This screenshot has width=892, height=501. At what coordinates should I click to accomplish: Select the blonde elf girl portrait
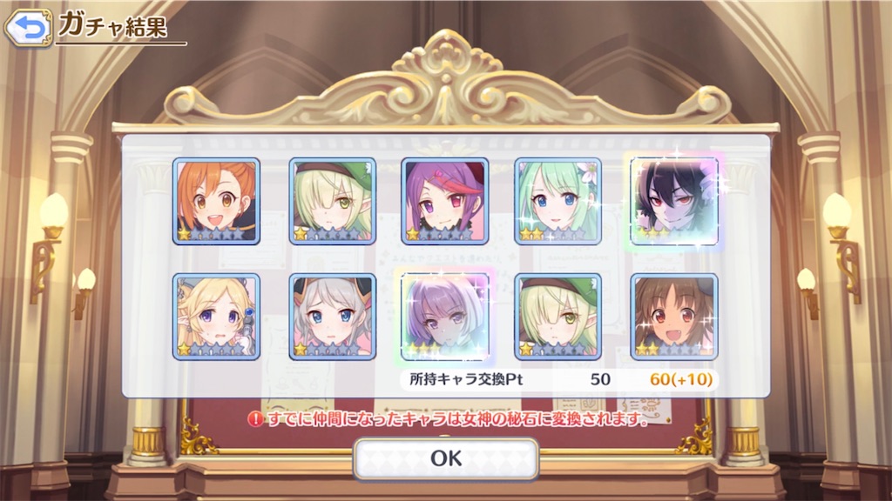tap(216, 317)
